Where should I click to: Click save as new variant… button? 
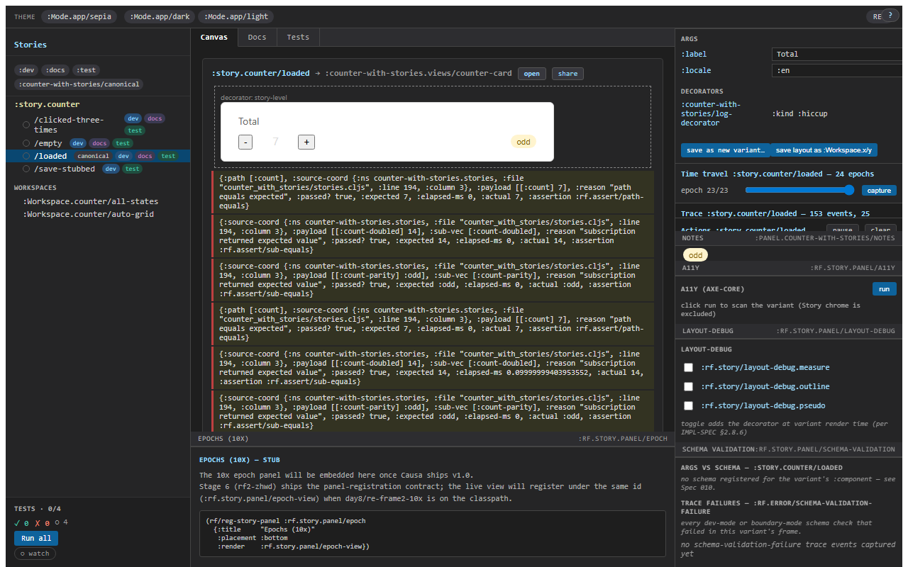pos(725,150)
